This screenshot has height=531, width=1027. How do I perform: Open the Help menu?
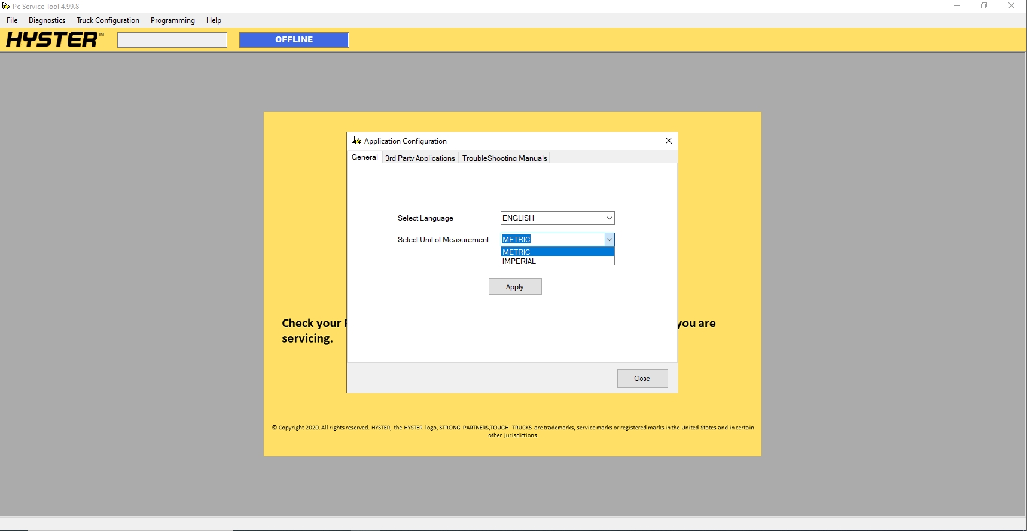coord(214,20)
